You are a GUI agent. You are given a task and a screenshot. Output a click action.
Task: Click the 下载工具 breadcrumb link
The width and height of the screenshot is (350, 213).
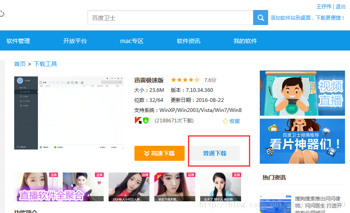pyautogui.click(x=45, y=64)
